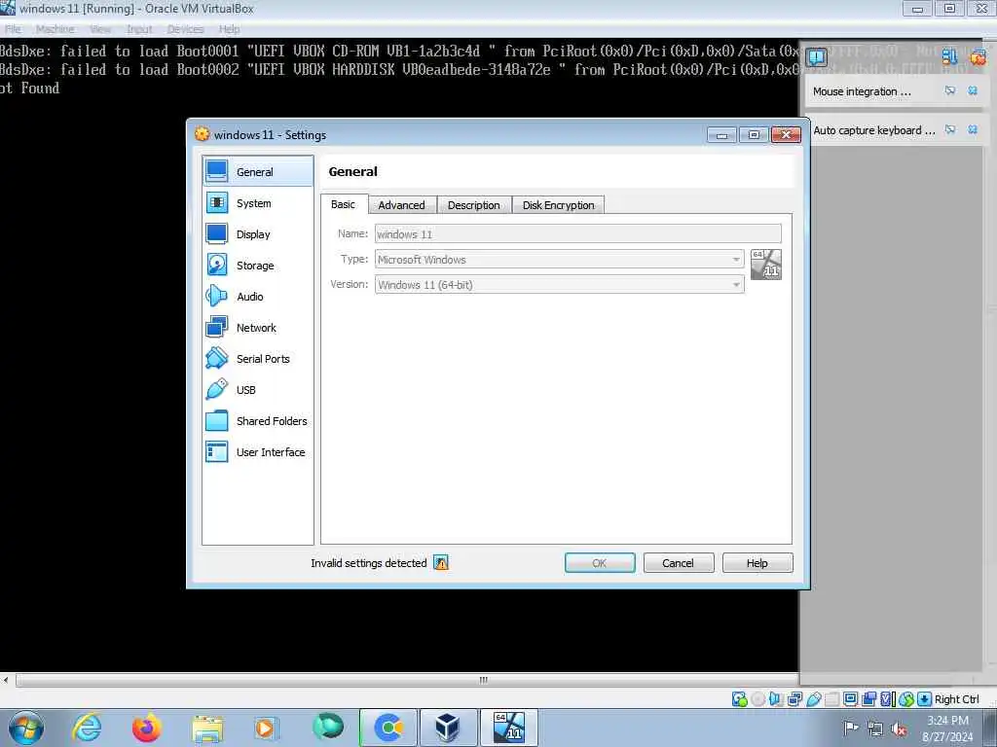Open the Windows Start menu
Viewport: 997px width, 747px height.
coord(26,728)
